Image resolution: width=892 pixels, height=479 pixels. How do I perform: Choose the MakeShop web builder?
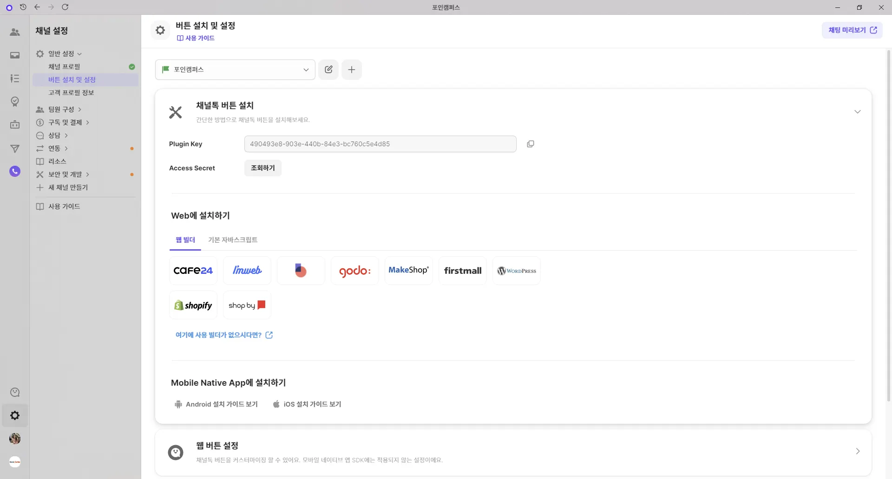[x=409, y=271]
